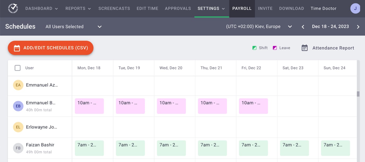Open the Approvals menu item
Image resolution: width=365 pixels, height=162 pixels.
coord(178,8)
